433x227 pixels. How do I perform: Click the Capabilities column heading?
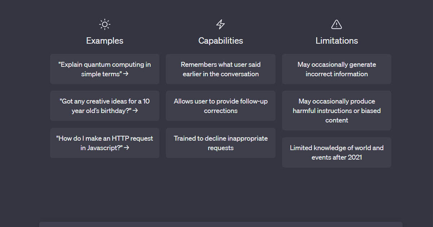click(220, 41)
